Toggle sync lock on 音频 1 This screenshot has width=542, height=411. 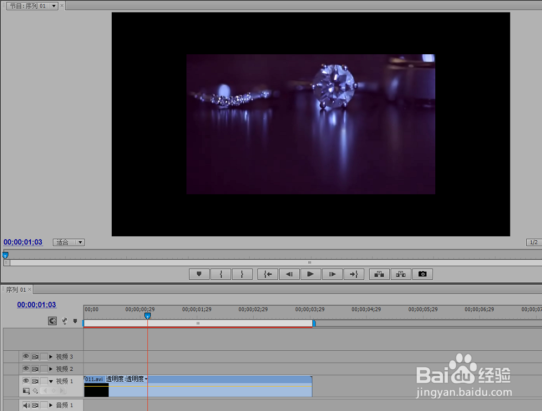coord(35,405)
